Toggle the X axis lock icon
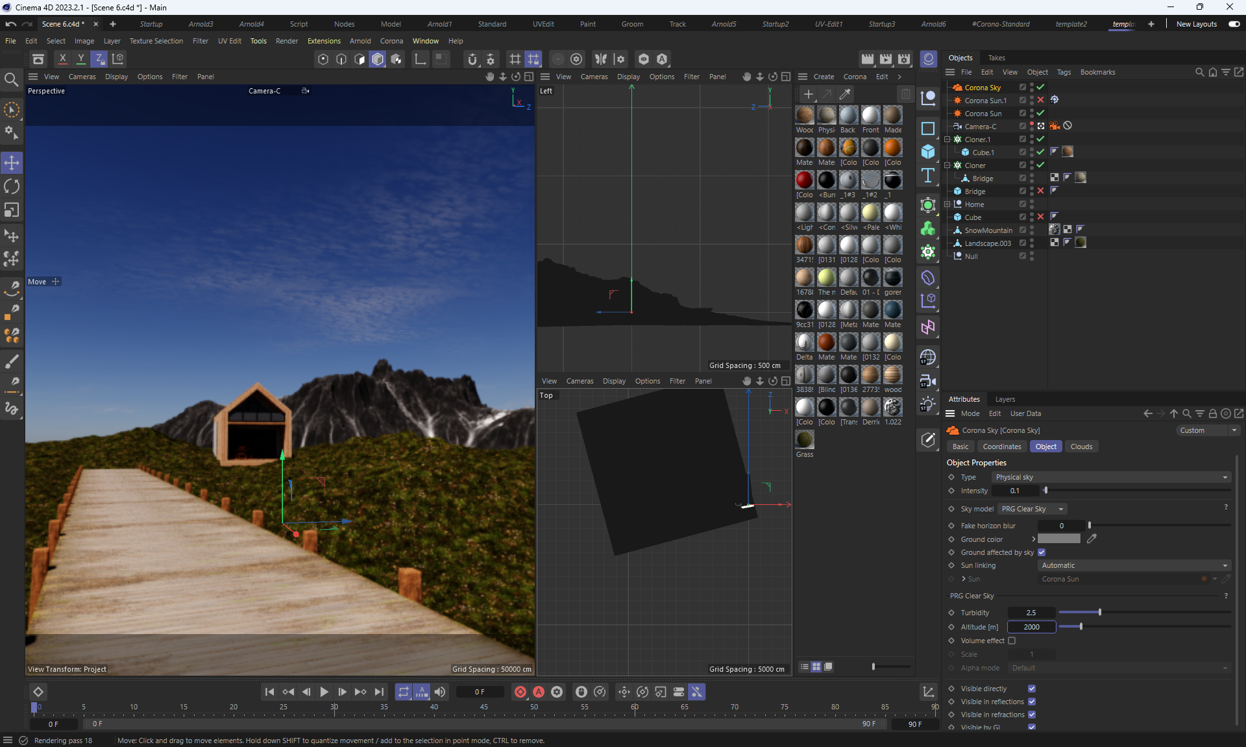 click(62, 58)
